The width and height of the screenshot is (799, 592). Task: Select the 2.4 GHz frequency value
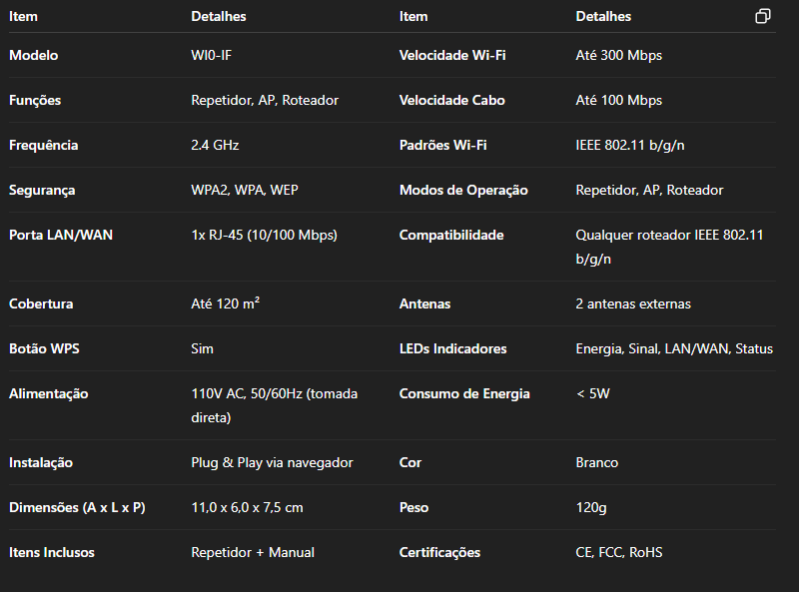click(x=215, y=145)
